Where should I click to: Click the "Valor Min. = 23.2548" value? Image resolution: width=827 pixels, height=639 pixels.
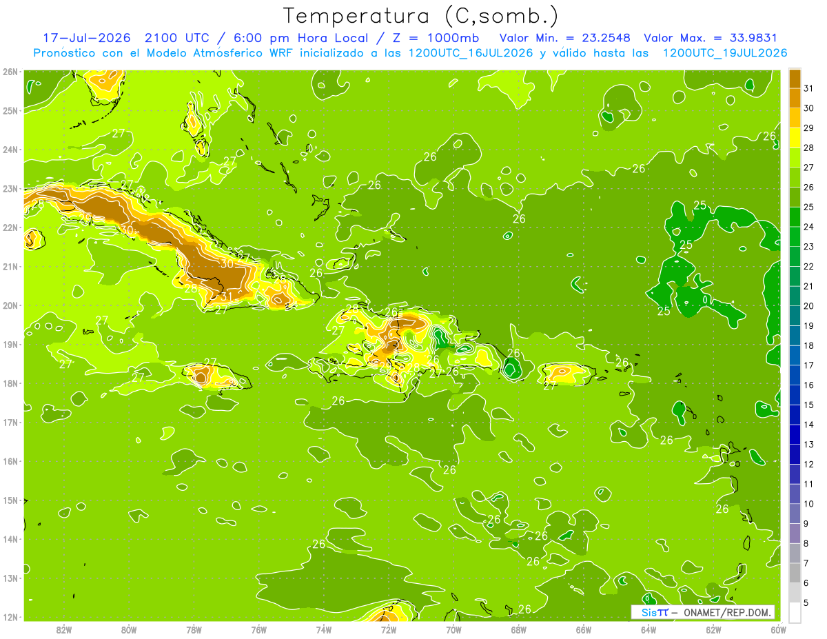coord(565,38)
